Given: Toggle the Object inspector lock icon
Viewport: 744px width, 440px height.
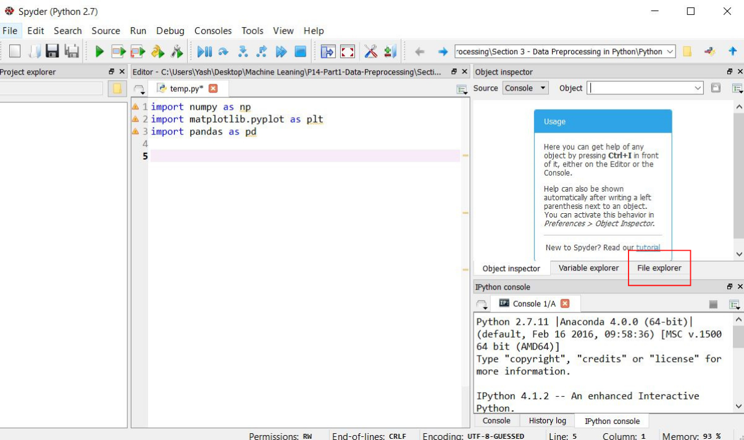Looking at the screenshot, I should 716,88.
